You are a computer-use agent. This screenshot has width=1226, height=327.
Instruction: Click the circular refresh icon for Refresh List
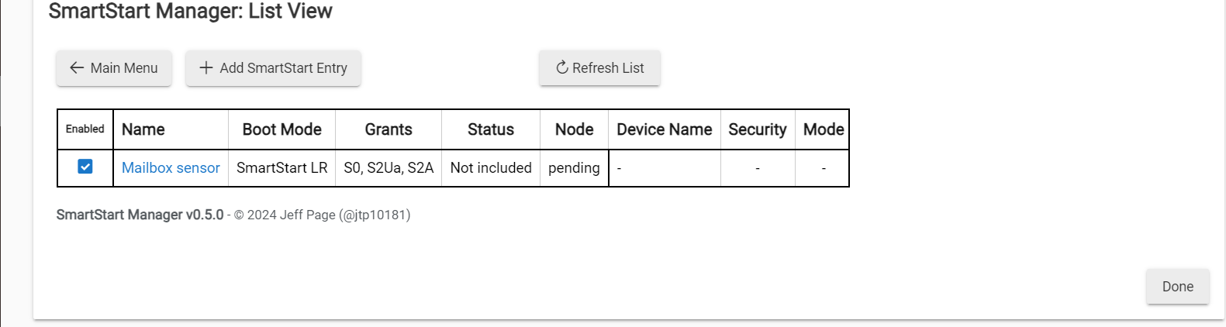562,68
